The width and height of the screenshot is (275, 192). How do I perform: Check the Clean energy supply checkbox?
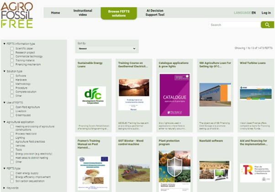[12, 173]
